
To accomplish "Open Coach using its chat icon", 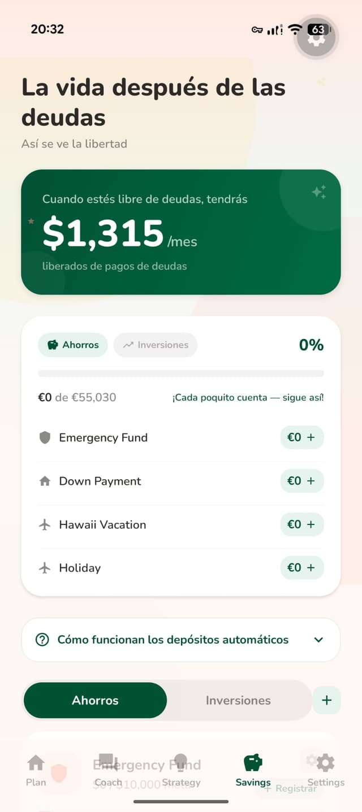I will [108, 762].
